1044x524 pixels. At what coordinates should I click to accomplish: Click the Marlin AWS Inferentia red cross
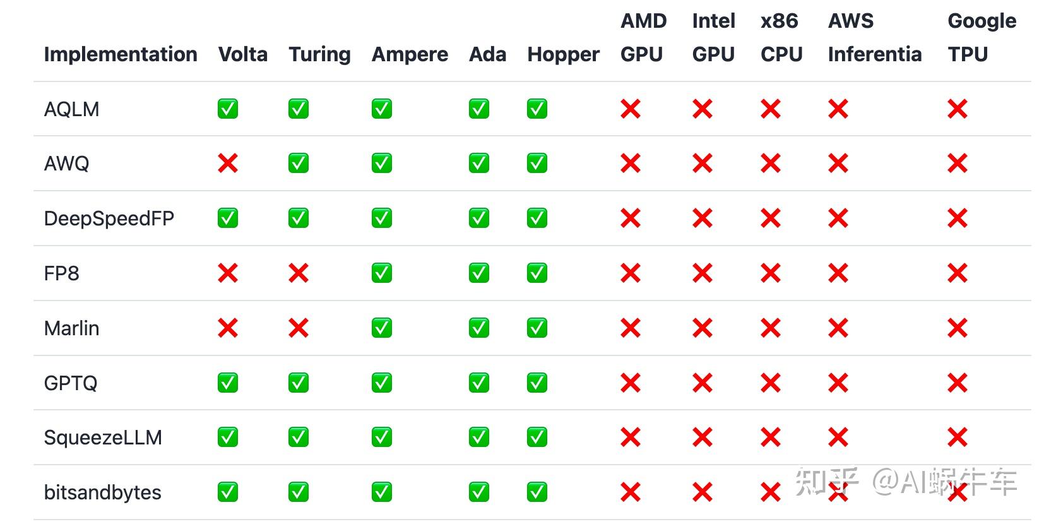838,328
